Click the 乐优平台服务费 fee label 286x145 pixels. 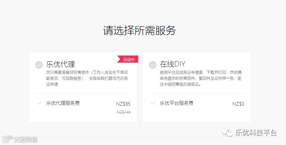[x=176, y=103]
